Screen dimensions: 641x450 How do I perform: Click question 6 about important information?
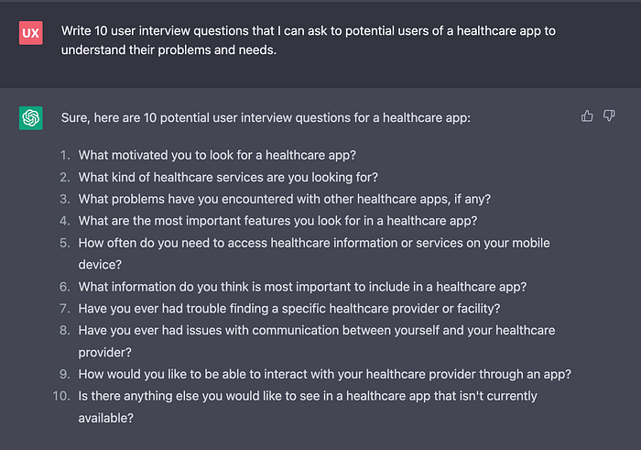pyautogui.click(x=302, y=287)
